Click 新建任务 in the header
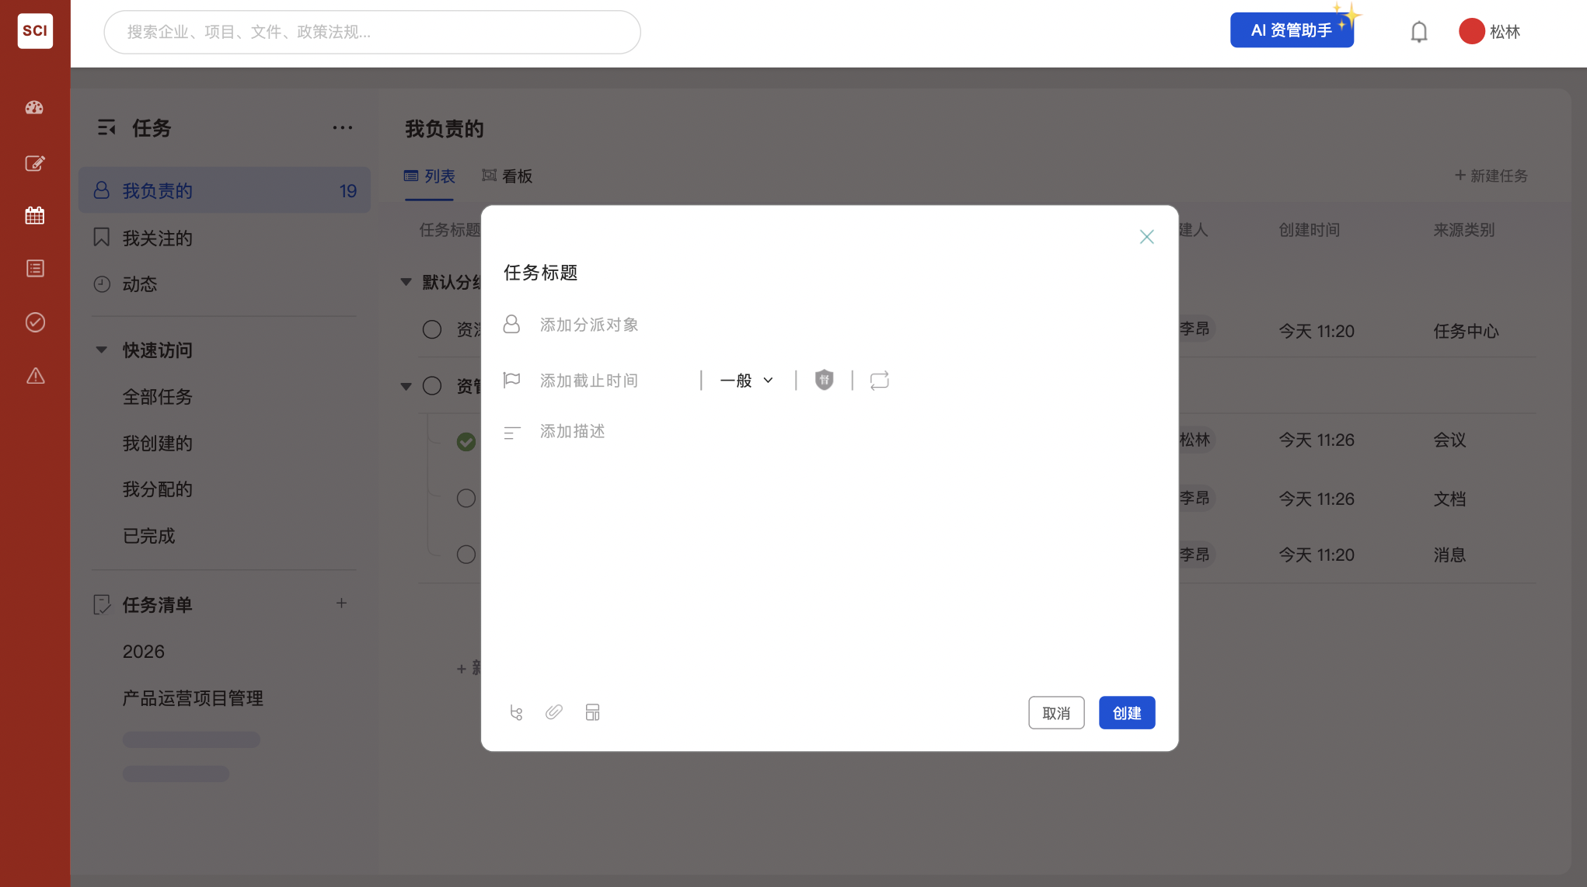Image resolution: width=1587 pixels, height=887 pixels. tap(1491, 176)
